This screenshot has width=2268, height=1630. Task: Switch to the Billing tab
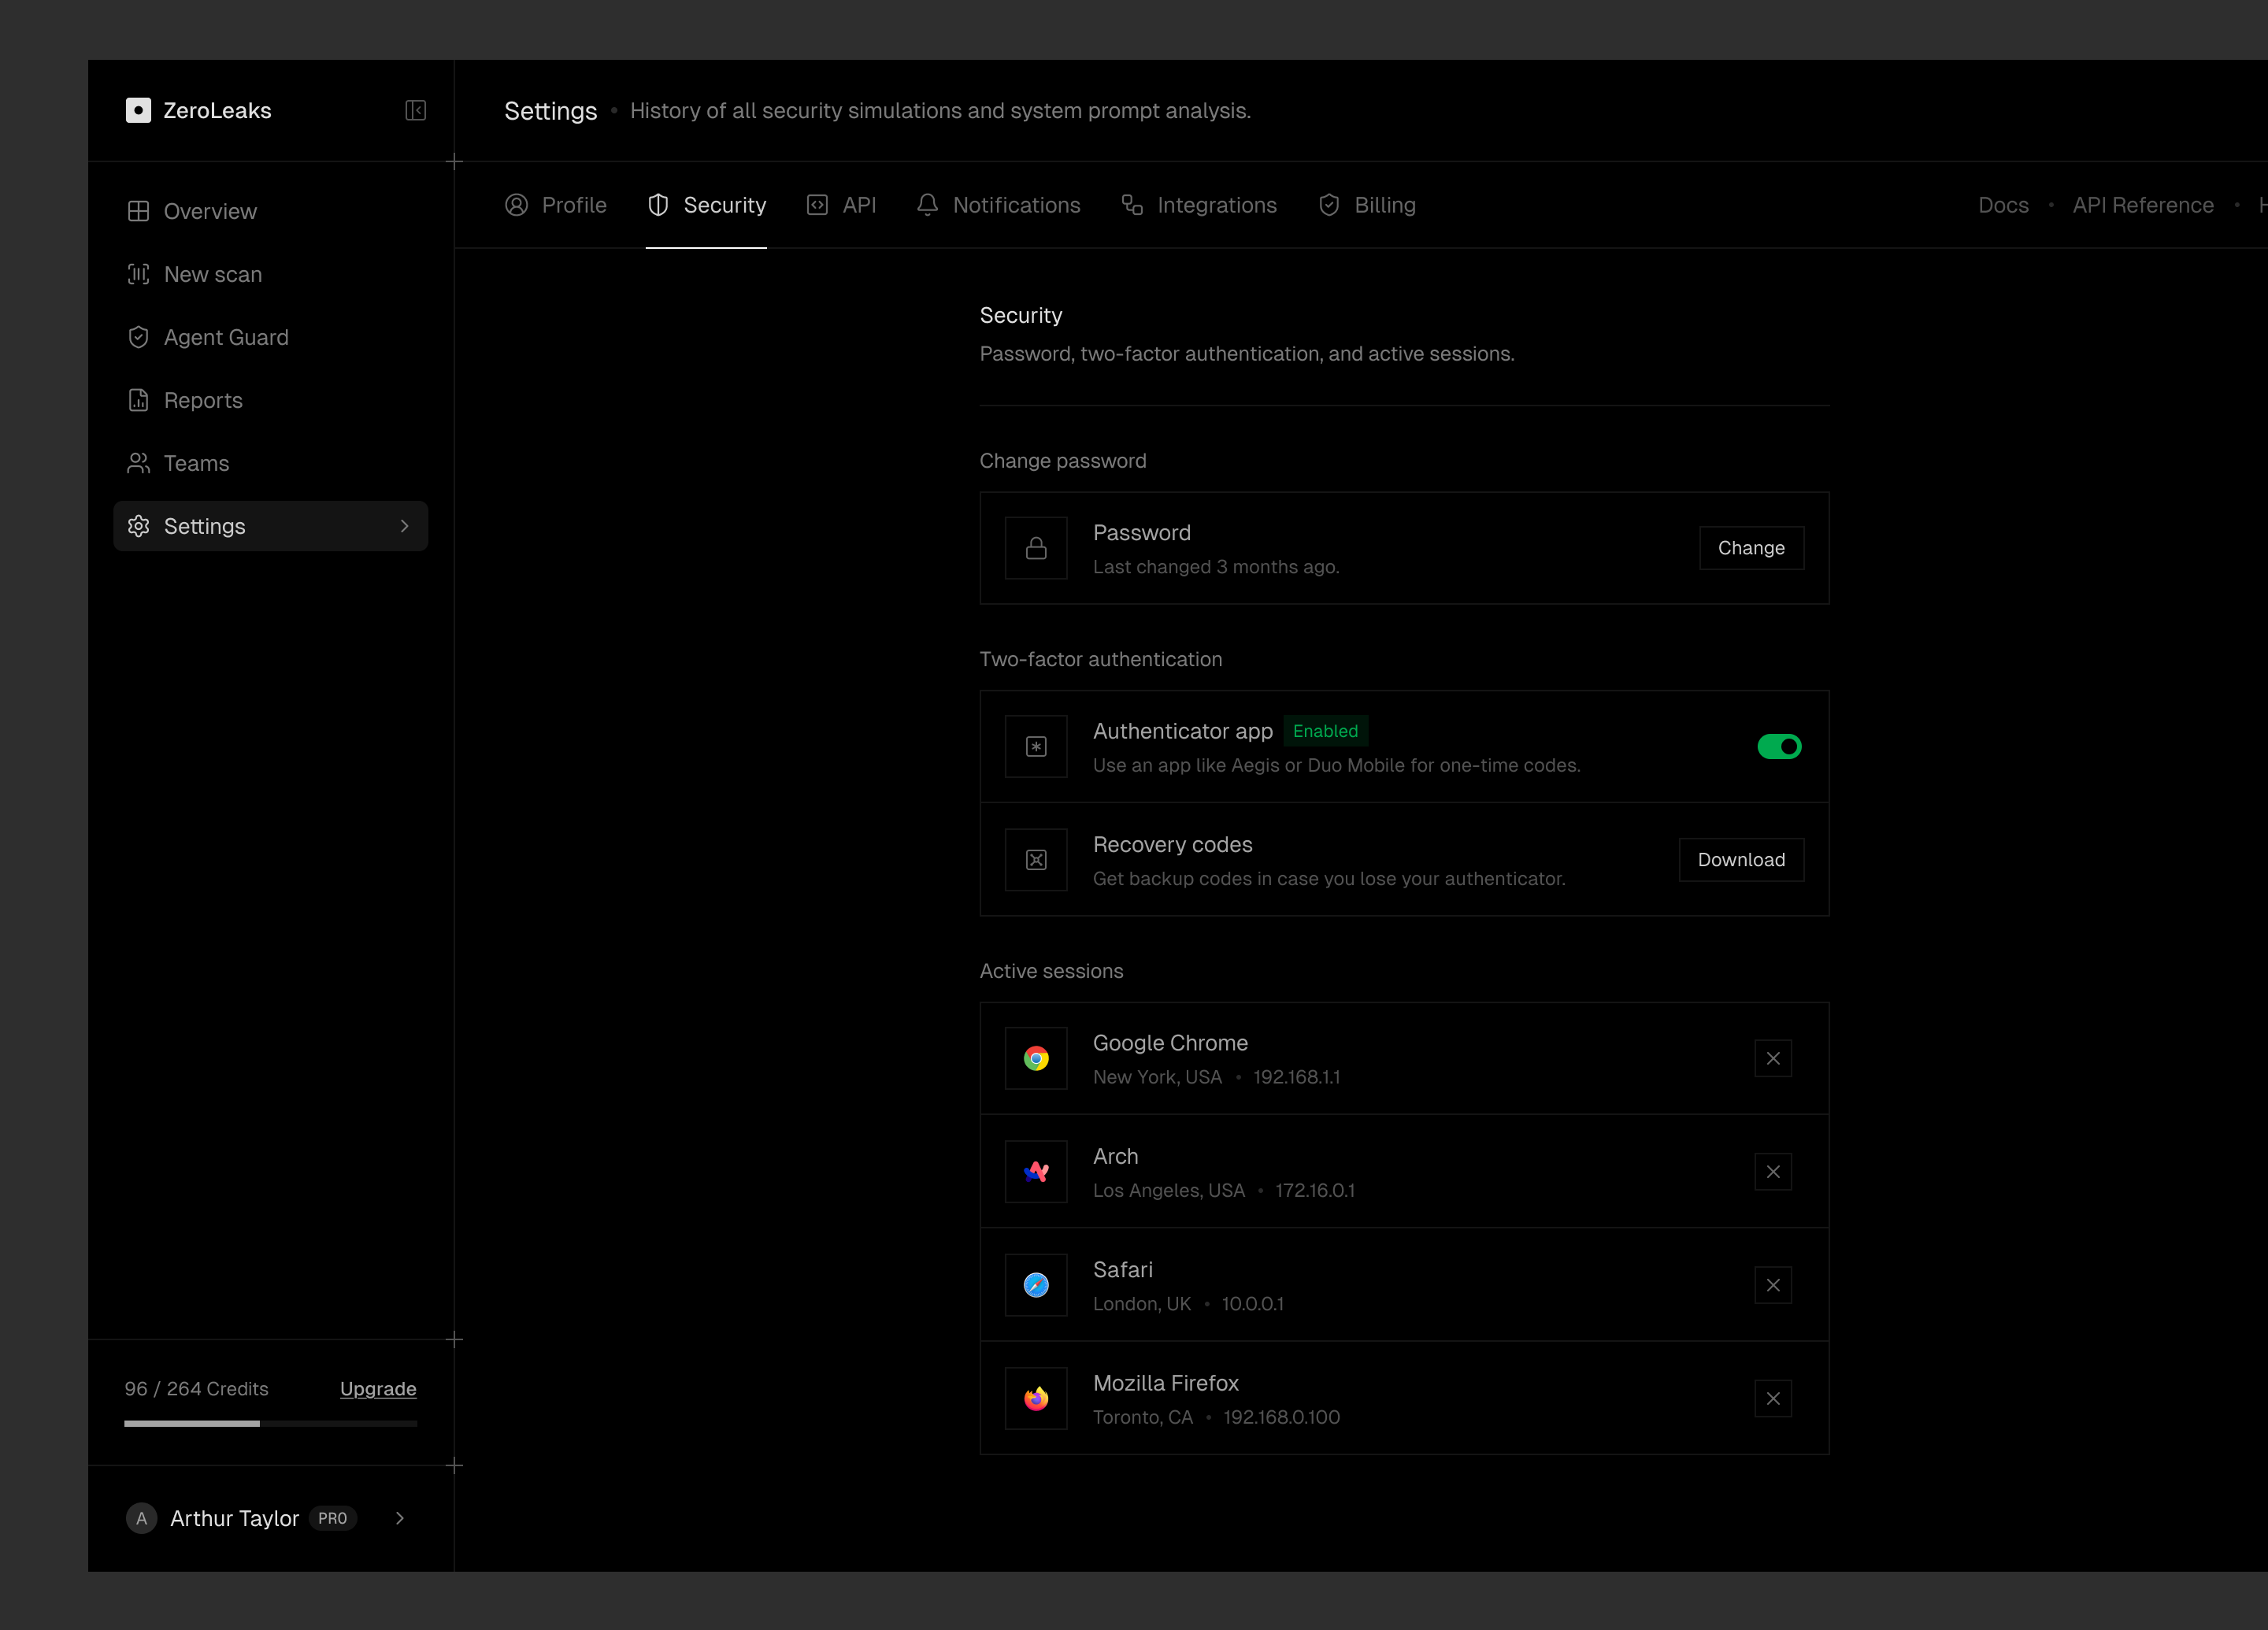(1367, 205)
